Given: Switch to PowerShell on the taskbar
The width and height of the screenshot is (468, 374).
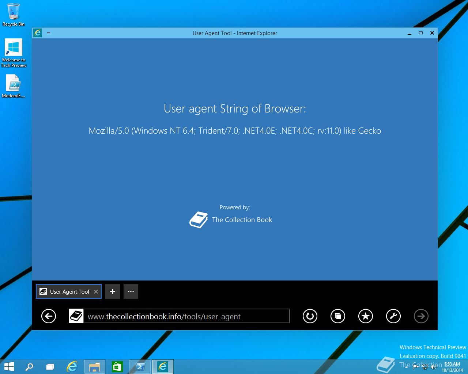Looking at the screenshot, I should coord(140,367).
